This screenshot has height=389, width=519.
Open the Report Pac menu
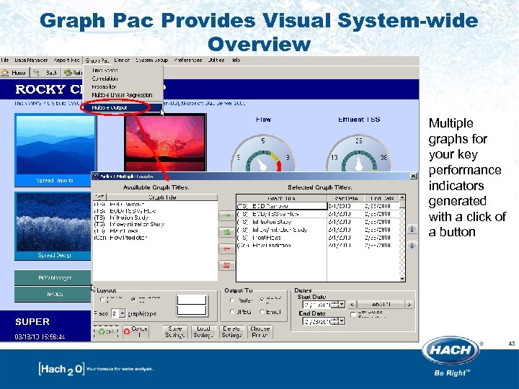[x=66, y=61]
